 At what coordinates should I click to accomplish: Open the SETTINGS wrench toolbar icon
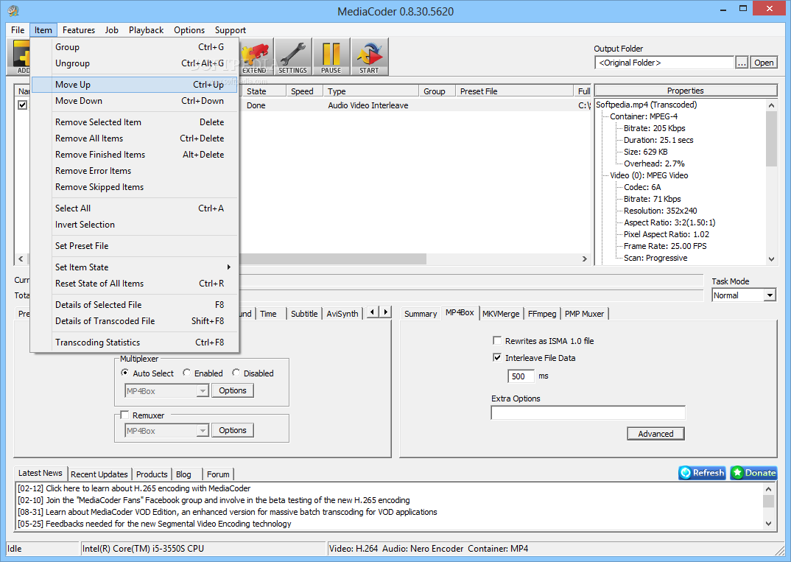point(292,57)
